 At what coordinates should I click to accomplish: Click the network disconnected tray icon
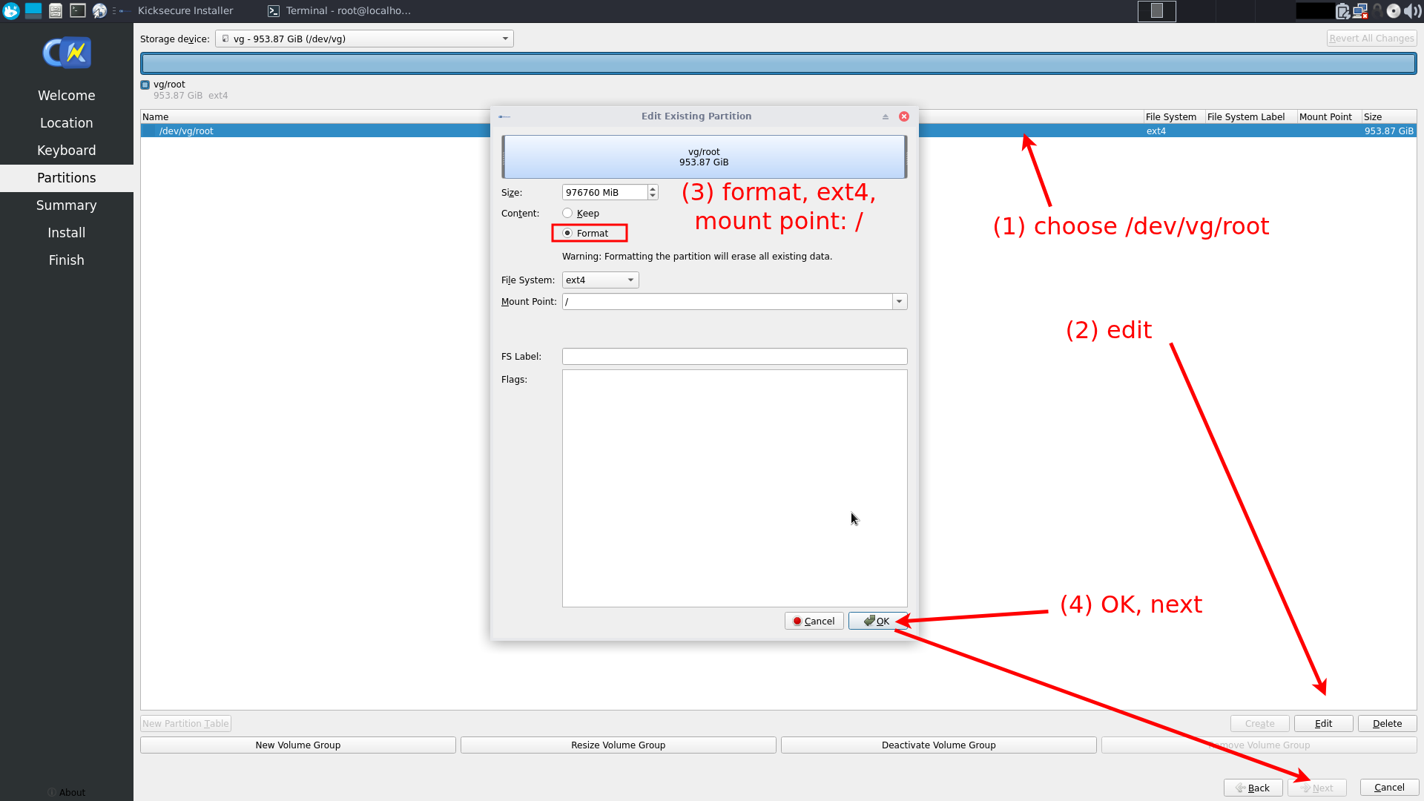point(1360,10)
